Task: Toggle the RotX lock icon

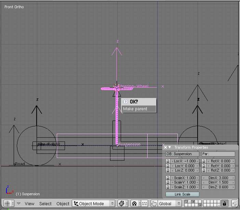Action: pos(204,161)
